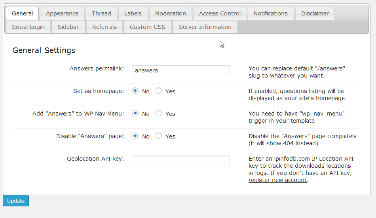Open the Social Login tab
Viewport: 376px width, 218px height.
(x=28, y=27)
